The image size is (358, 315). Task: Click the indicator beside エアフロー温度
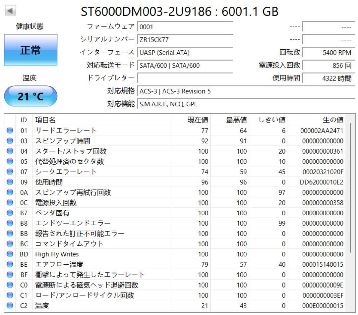(10, 264)
